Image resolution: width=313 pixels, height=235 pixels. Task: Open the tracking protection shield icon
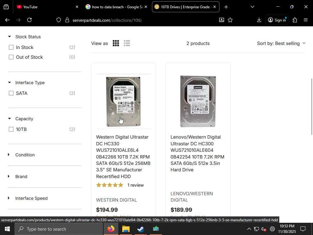[58, 20]
